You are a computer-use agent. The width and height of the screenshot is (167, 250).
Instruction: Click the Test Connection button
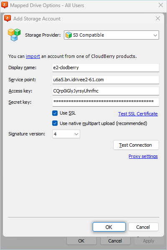pos(136,145)
